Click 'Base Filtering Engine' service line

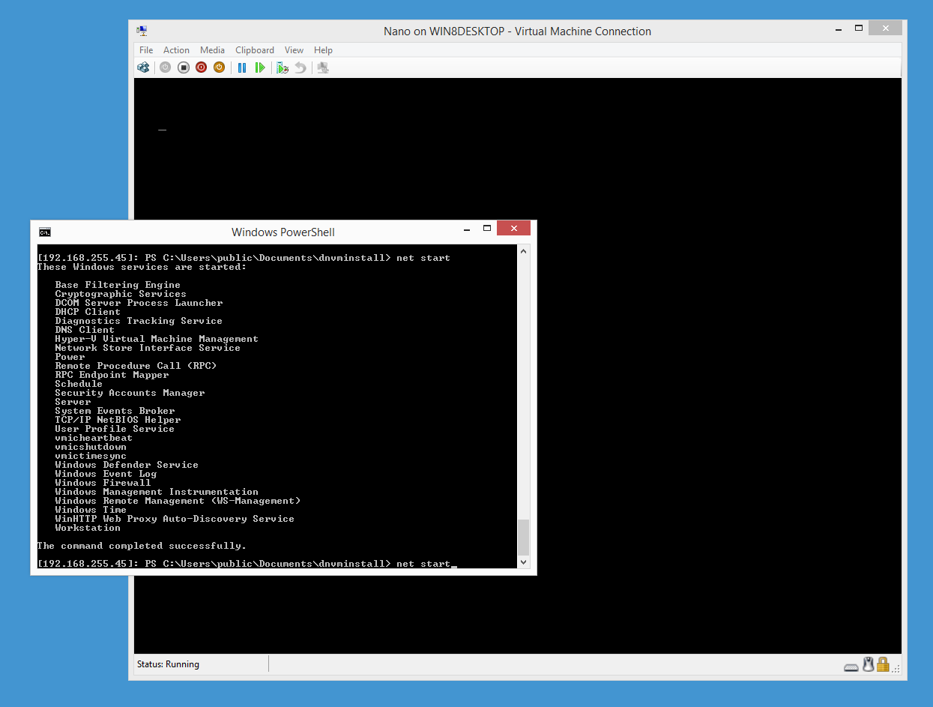pos(118,285)
